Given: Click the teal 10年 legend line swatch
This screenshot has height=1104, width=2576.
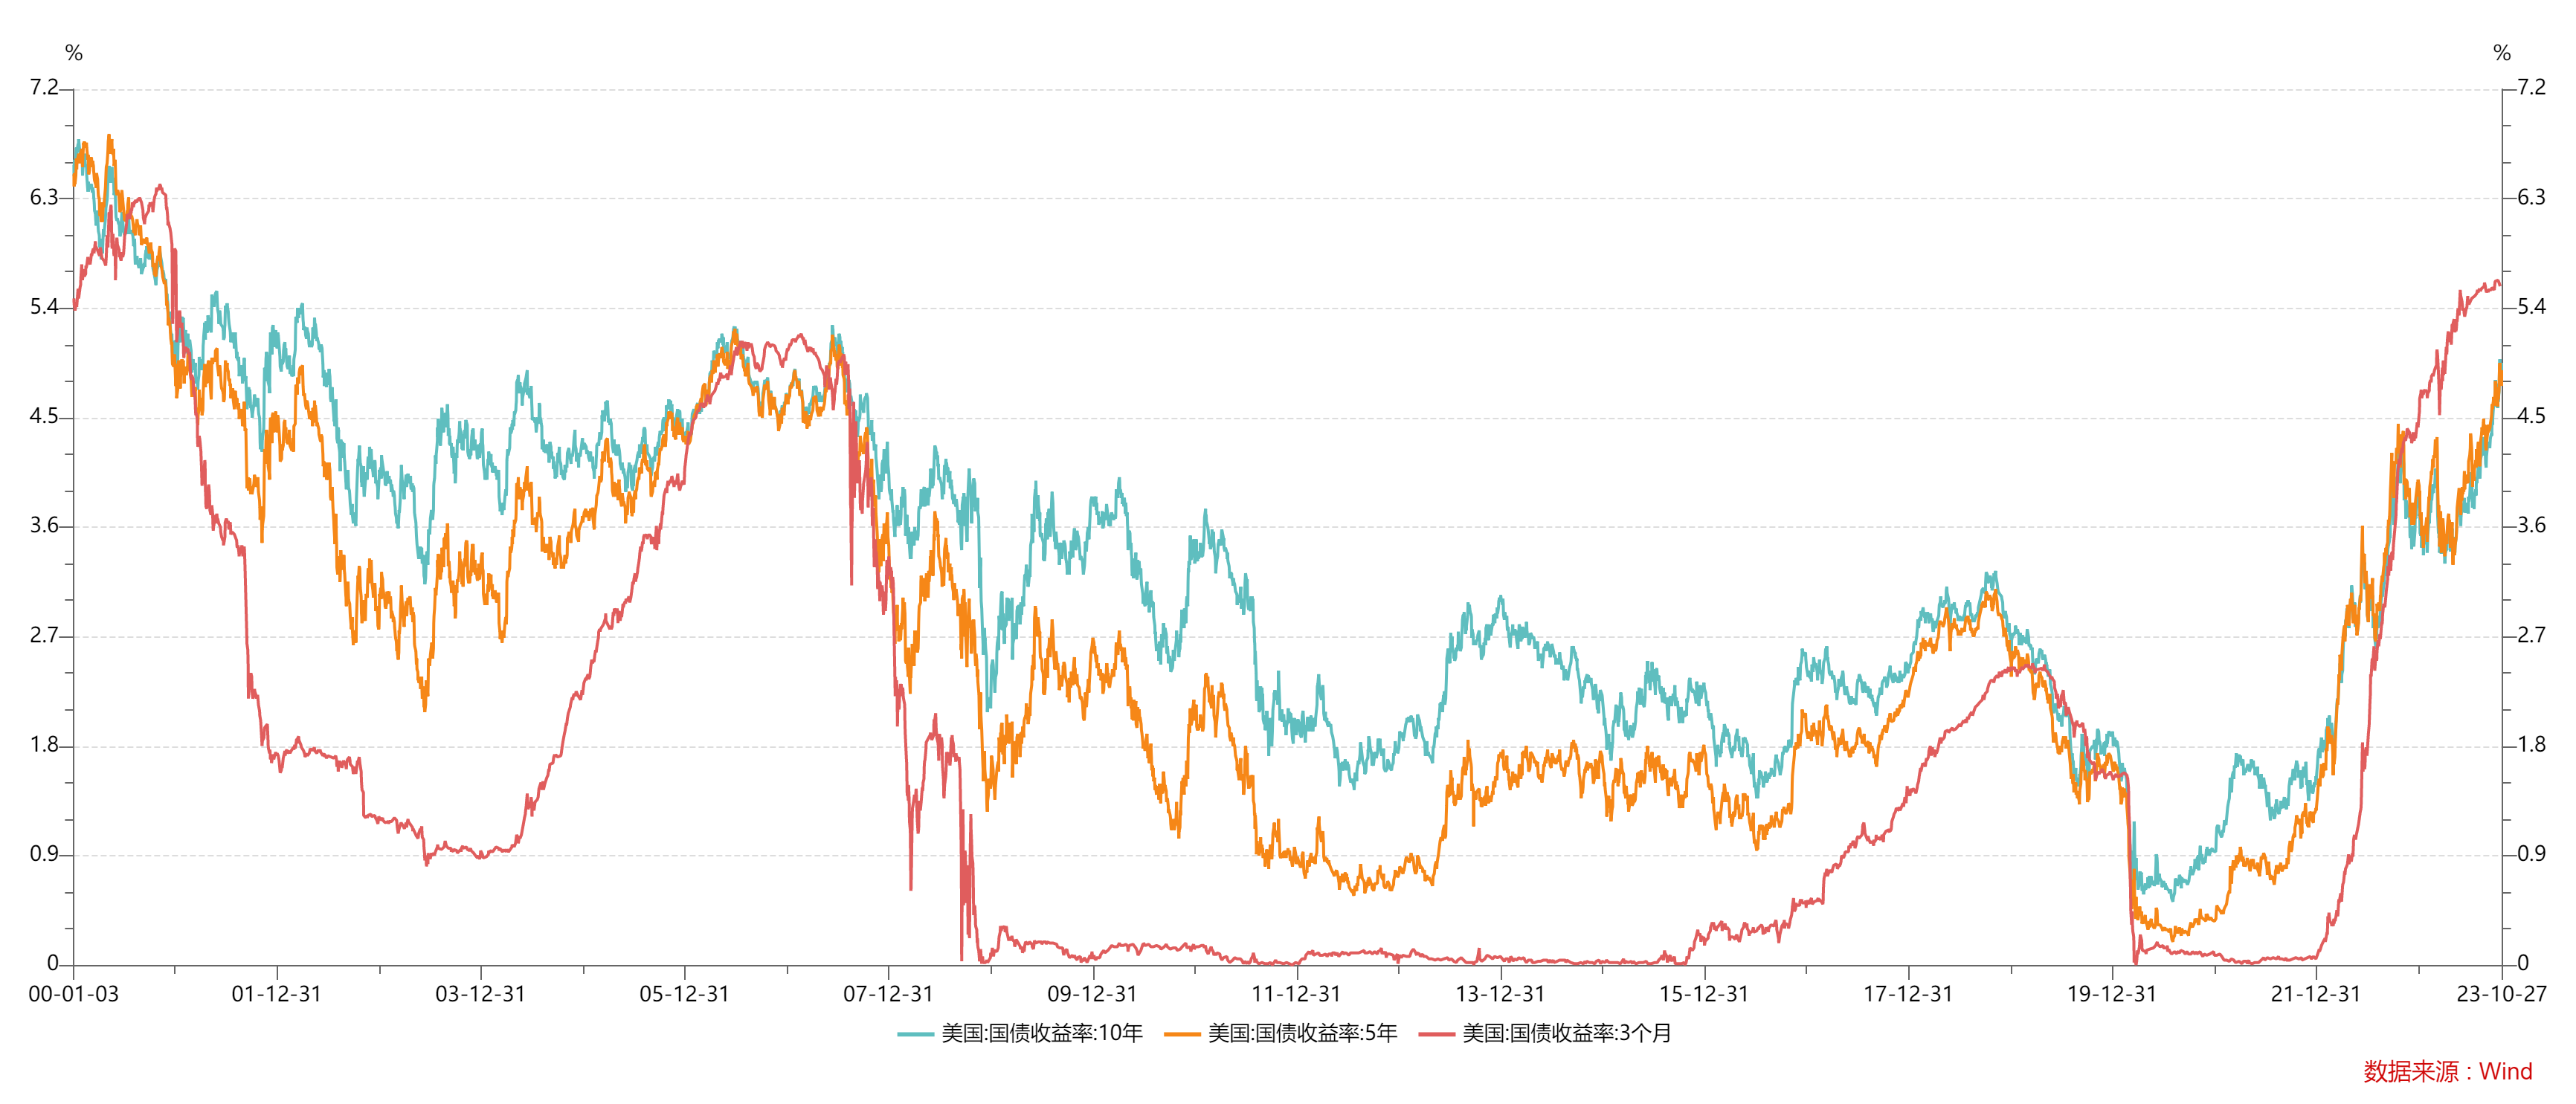Looking at the screenshot, I should (915, 1034).
